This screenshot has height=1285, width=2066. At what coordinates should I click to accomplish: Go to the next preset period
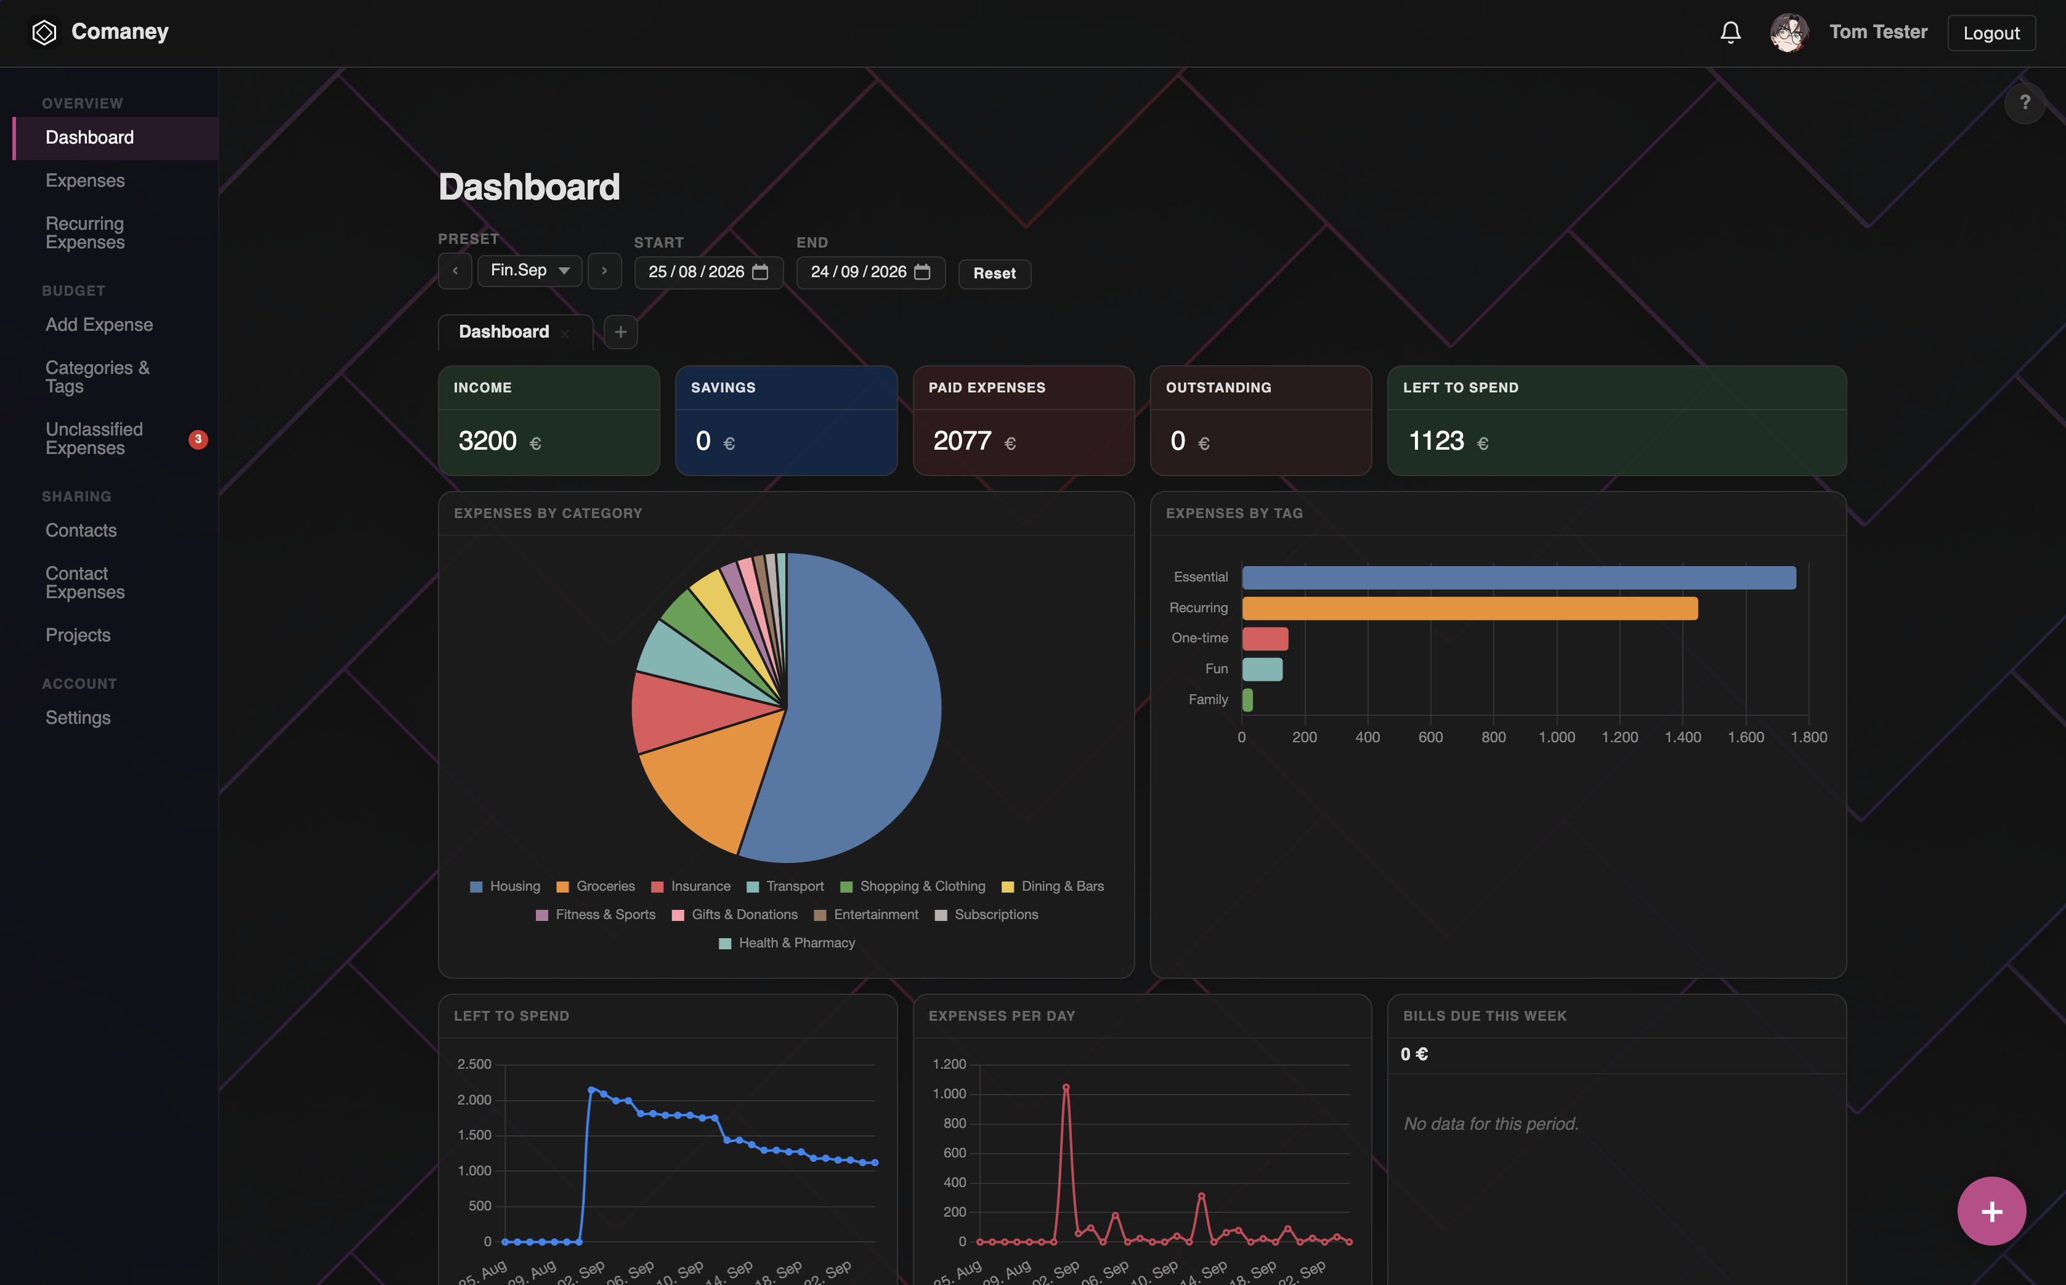[604, 271]
